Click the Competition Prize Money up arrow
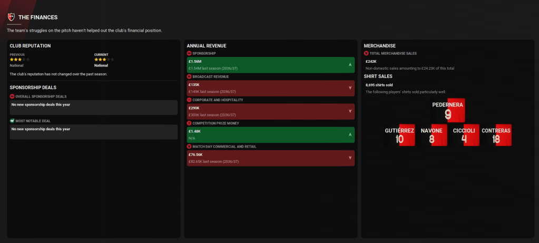 tap(350, 134)
